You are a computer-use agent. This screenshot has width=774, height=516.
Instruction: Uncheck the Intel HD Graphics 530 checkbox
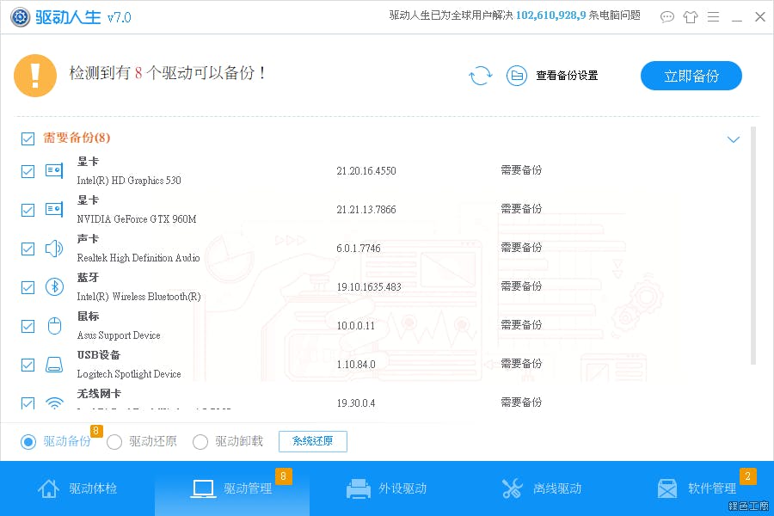point(28,171)
